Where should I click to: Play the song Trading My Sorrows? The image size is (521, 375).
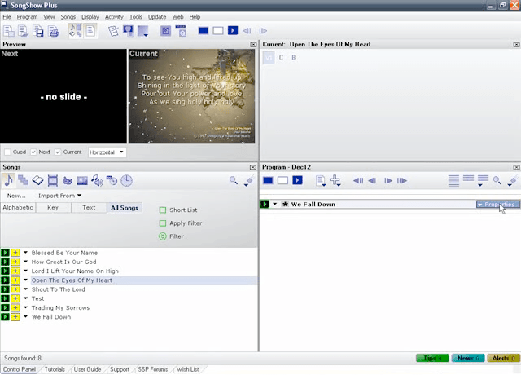5,308
